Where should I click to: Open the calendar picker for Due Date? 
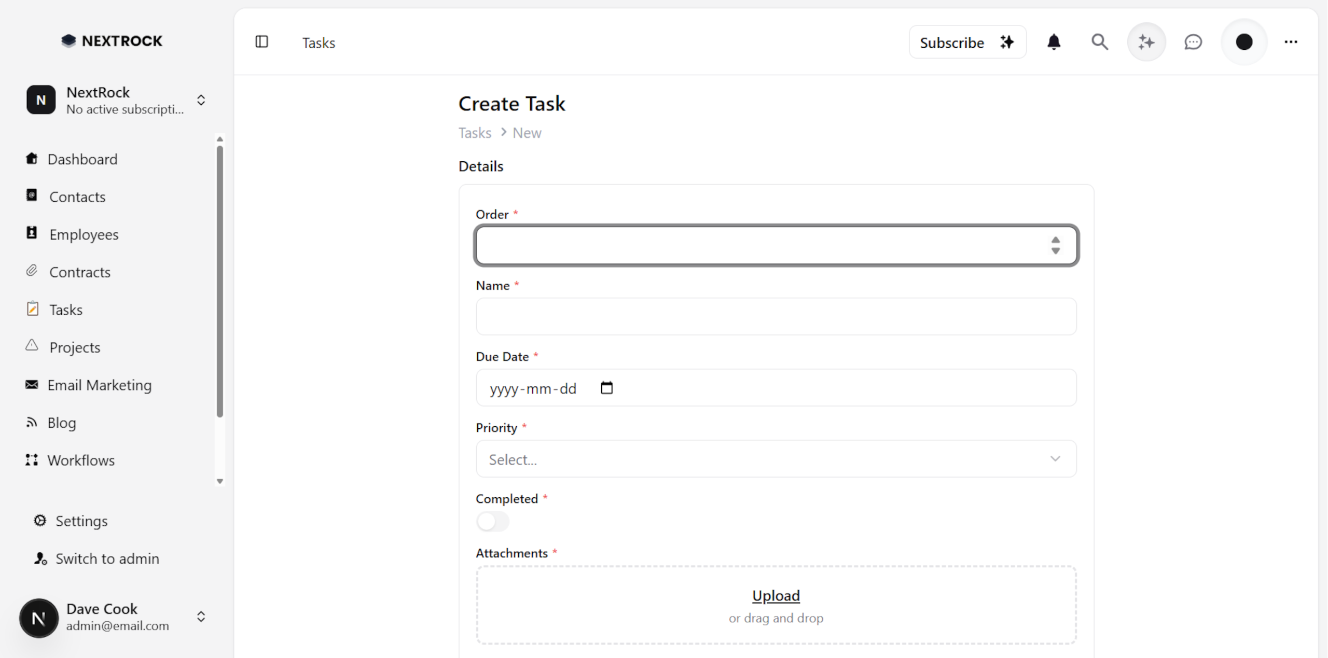tap(607, 387)
